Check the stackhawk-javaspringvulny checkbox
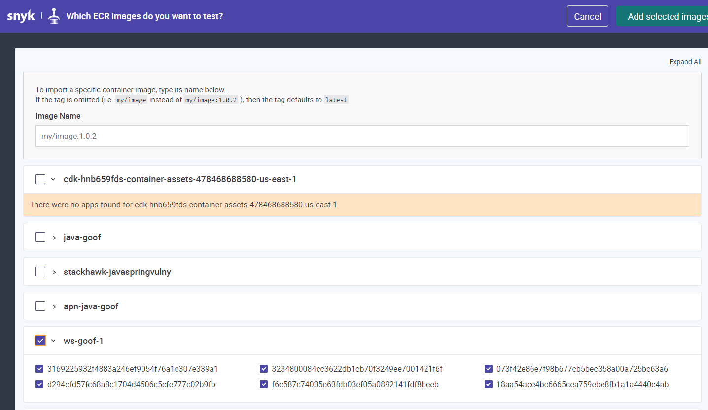 (x=40, y=272)
